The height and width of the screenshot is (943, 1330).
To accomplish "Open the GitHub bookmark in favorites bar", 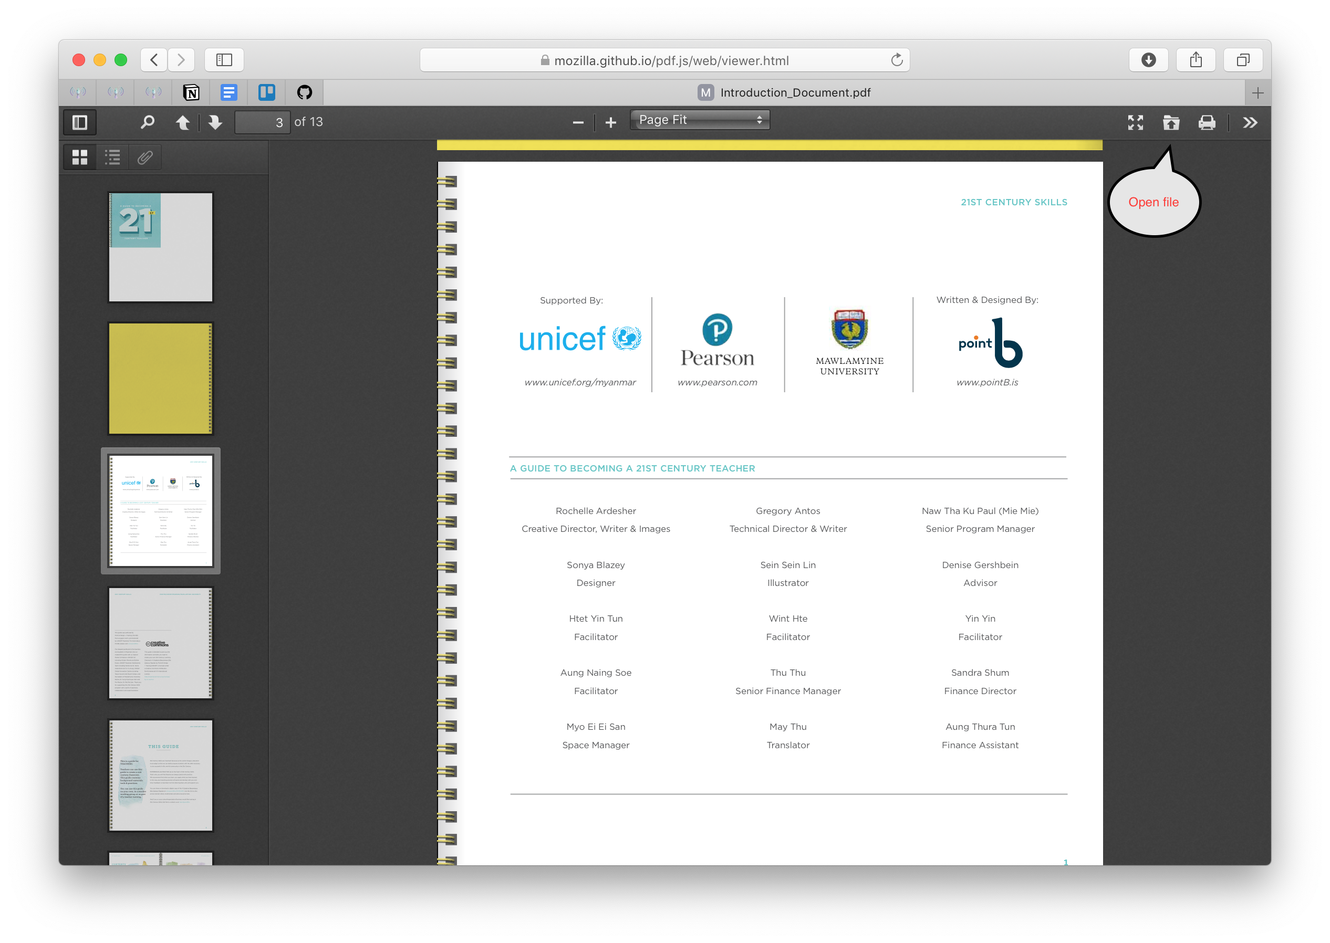I will (304, 92).
